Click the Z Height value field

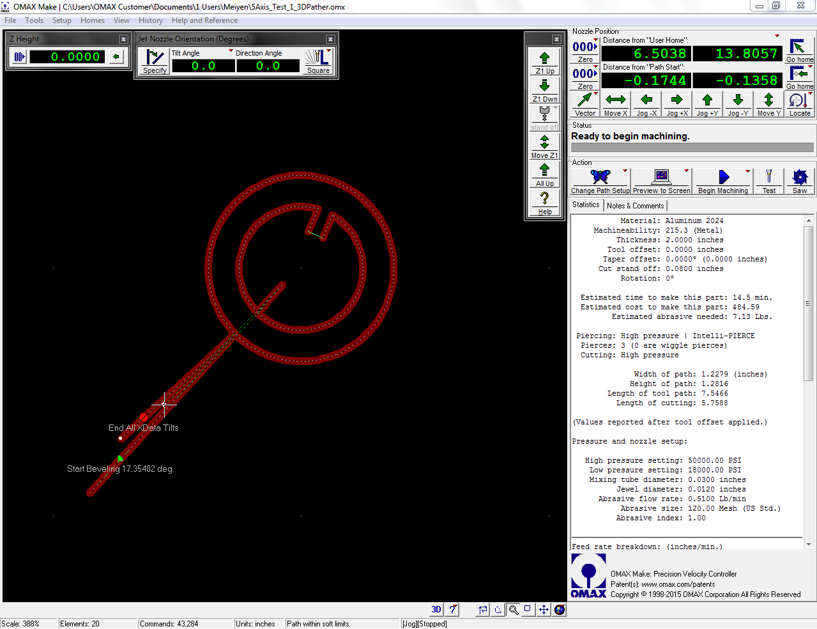[67, 57]
